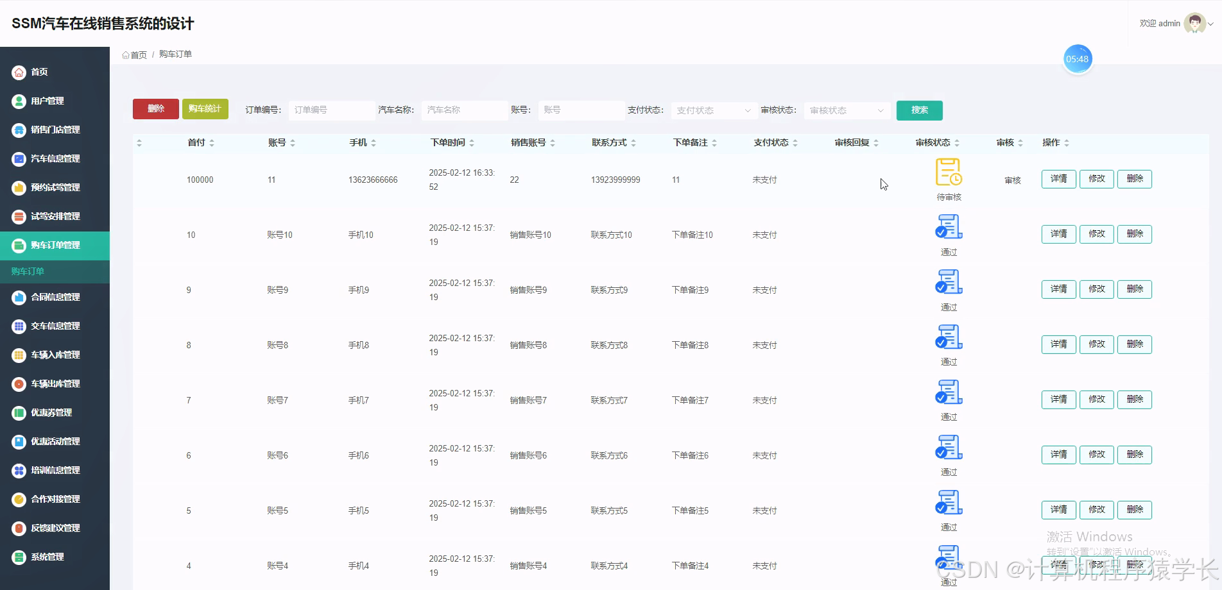
Task: Click the 反馈建议管理 sidebar icon
Action: pyautogui.click(x=19, y=528)
